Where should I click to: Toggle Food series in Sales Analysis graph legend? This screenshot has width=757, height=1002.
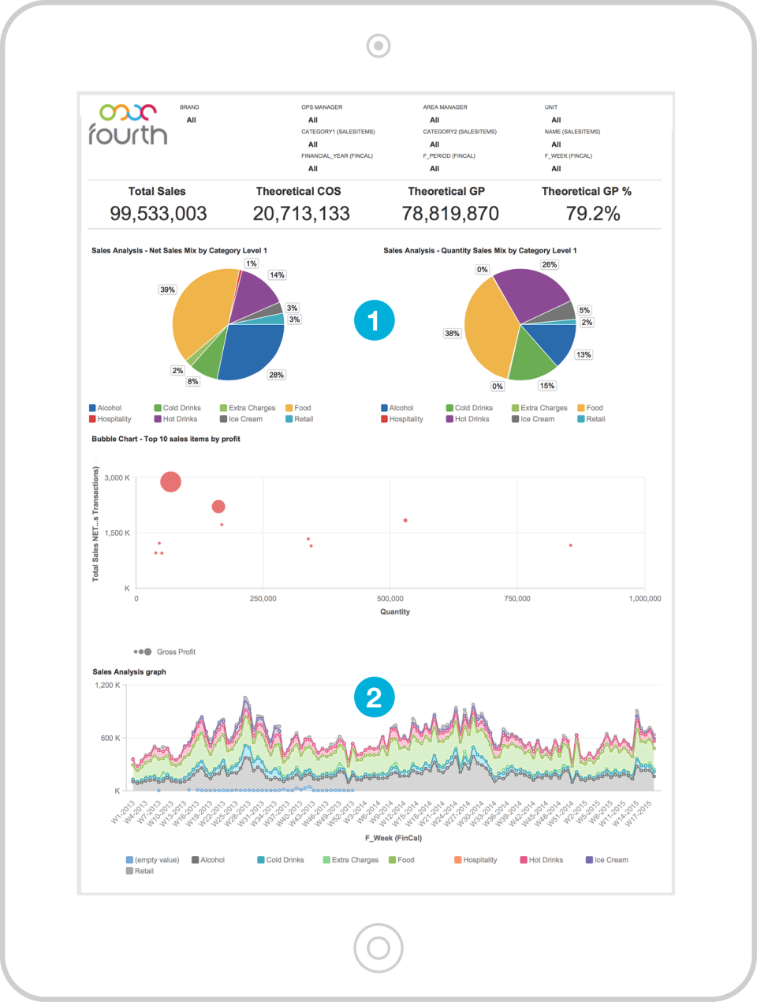[x=401, y=860]
